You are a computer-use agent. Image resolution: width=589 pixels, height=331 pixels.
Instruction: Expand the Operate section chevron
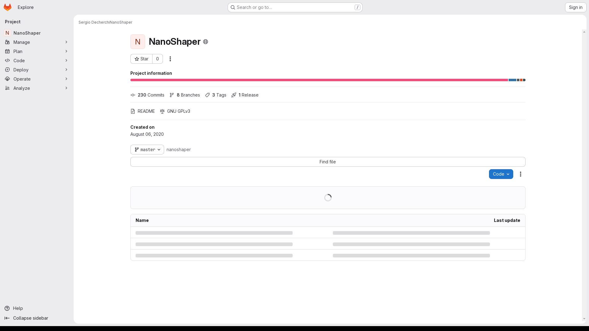pos(66,79)
